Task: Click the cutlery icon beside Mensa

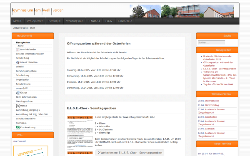Action: (x=17, y=106)
